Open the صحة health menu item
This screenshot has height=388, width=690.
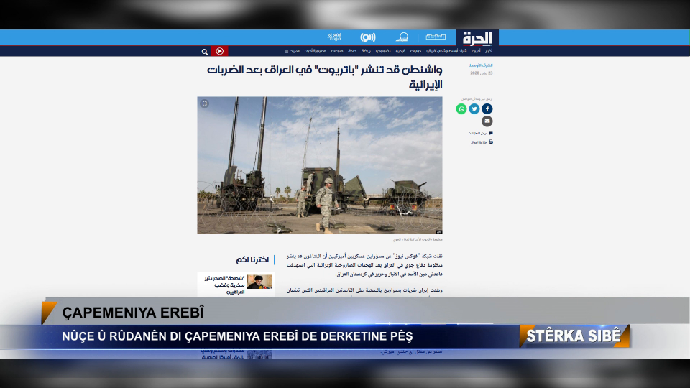coord(352,51)
